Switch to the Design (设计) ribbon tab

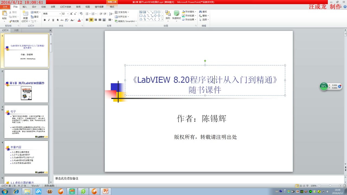click(x=34, y=7)
